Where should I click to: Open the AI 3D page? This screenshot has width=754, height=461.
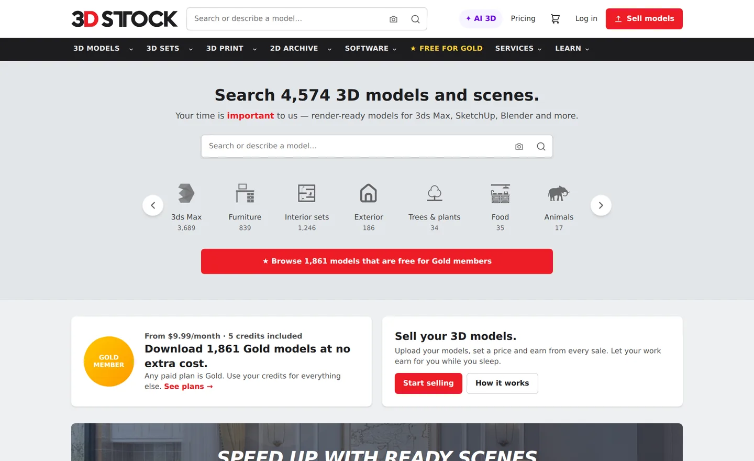481,19
